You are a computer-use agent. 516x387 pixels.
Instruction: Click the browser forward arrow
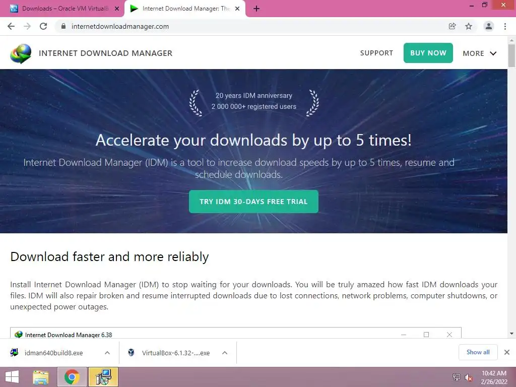click(x=27, y=26)
